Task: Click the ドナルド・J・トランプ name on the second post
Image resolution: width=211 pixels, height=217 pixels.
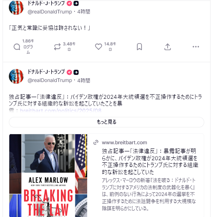Action: click(46, 72)
